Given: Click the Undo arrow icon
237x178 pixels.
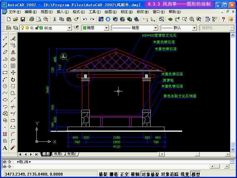Looking at the screenshot, I should (85, 19).
